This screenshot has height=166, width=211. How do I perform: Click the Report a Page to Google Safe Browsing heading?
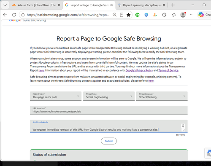(x=109, y=39)
